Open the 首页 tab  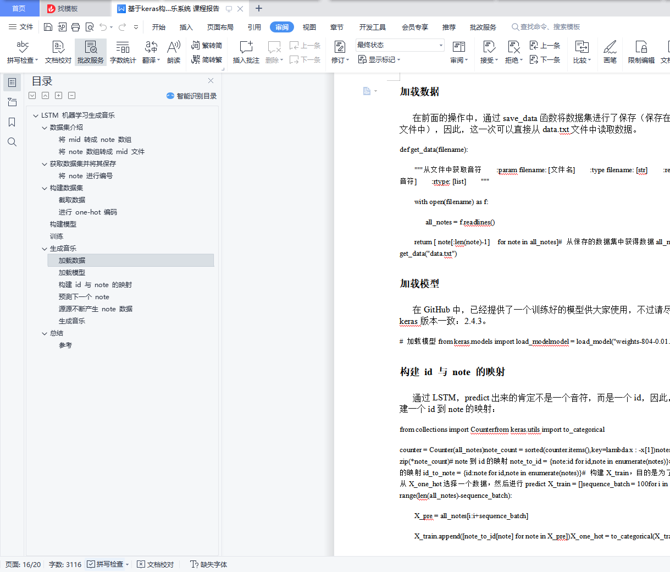click(19, 8)
